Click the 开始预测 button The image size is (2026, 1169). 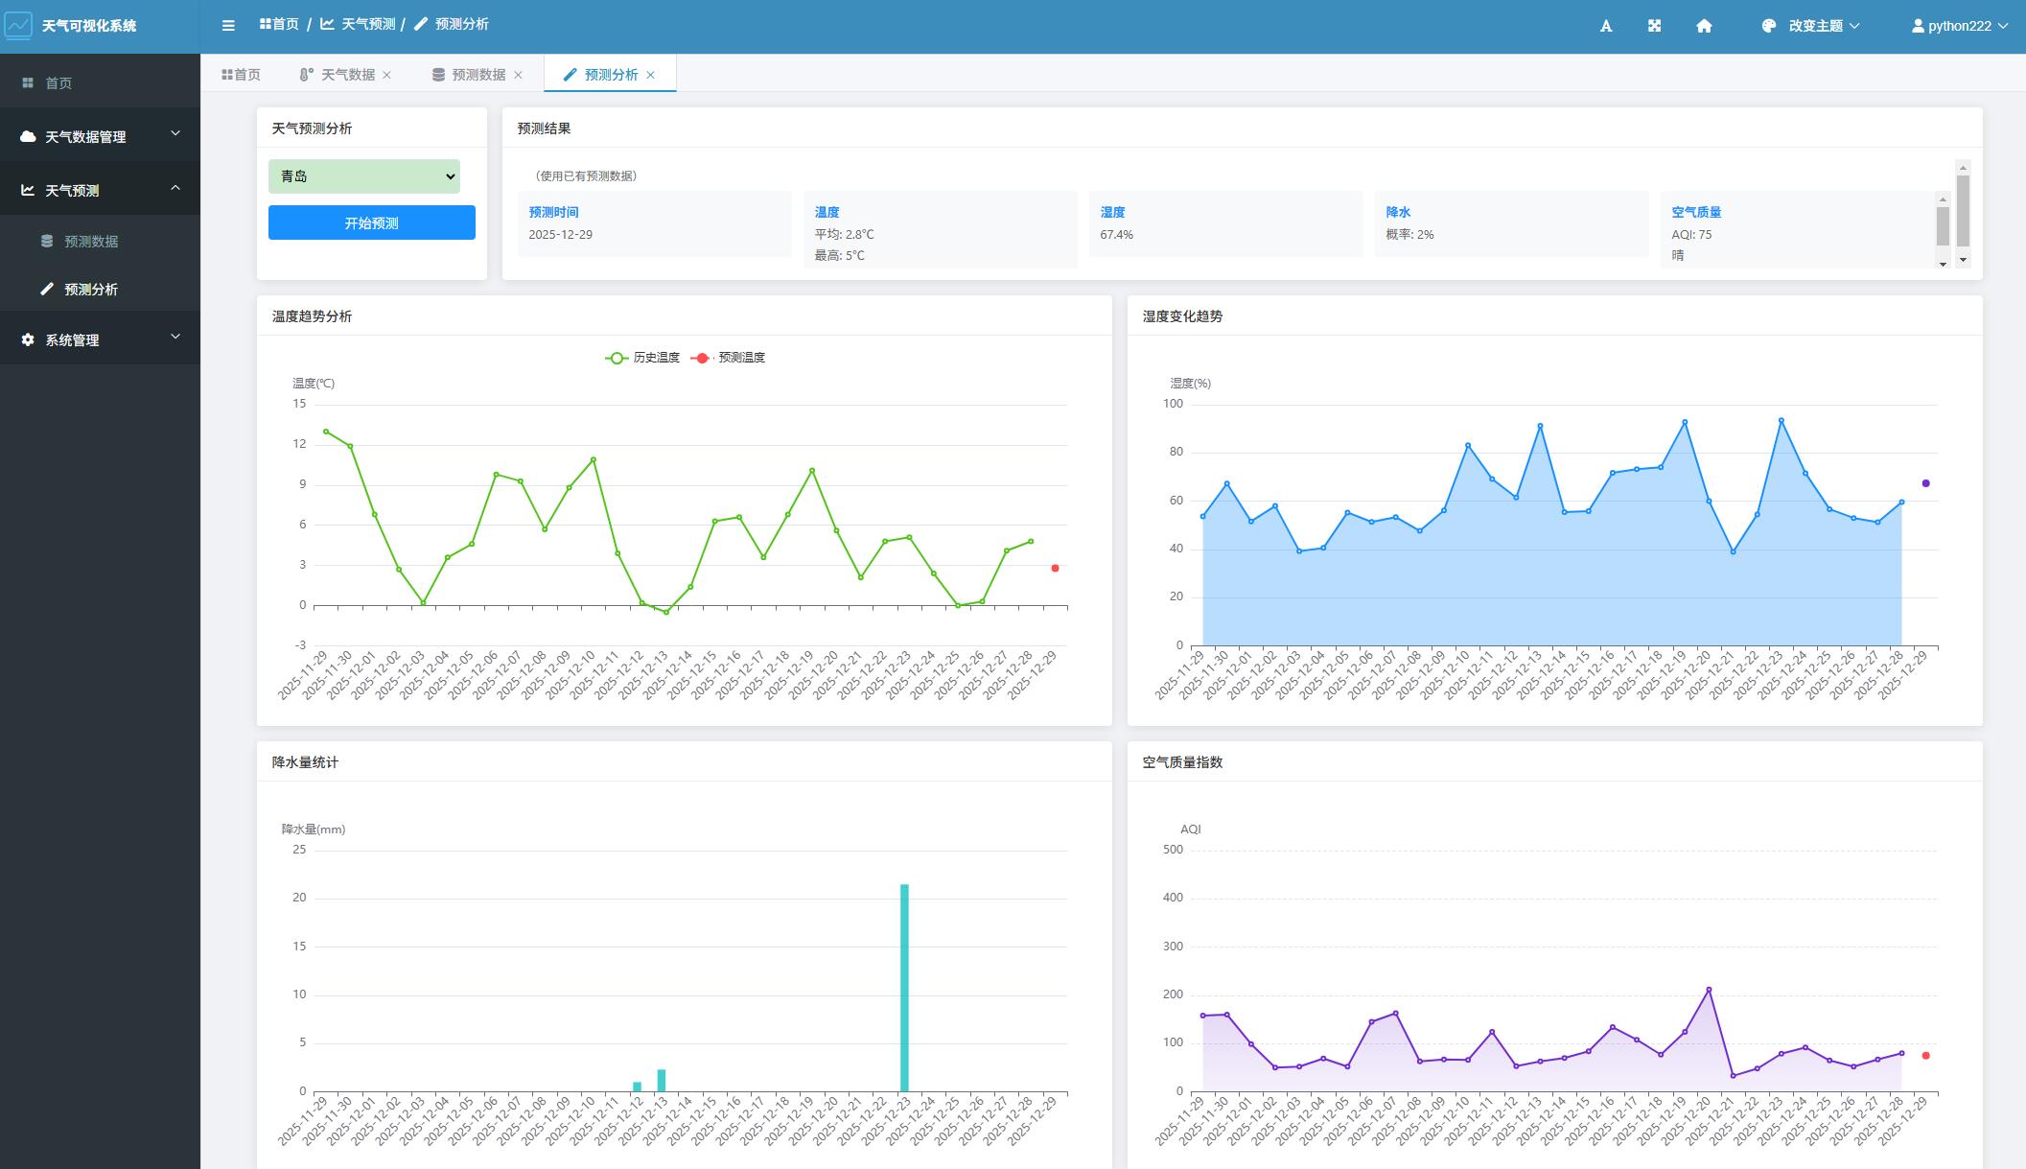(x=372, y=222)
